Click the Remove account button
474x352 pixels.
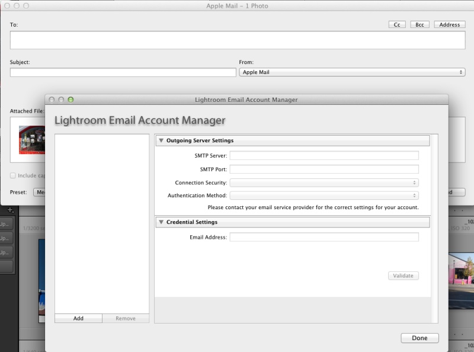pyautogui.click(x=126, y=318)
